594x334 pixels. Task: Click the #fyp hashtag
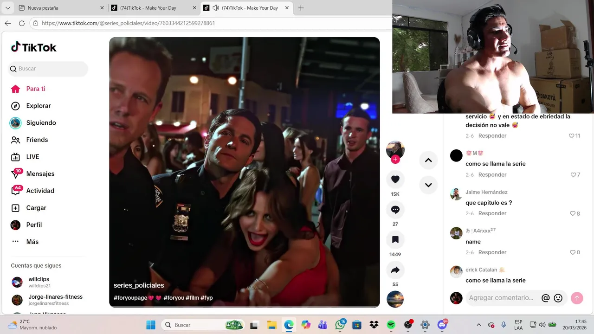[x=207, y=298]
